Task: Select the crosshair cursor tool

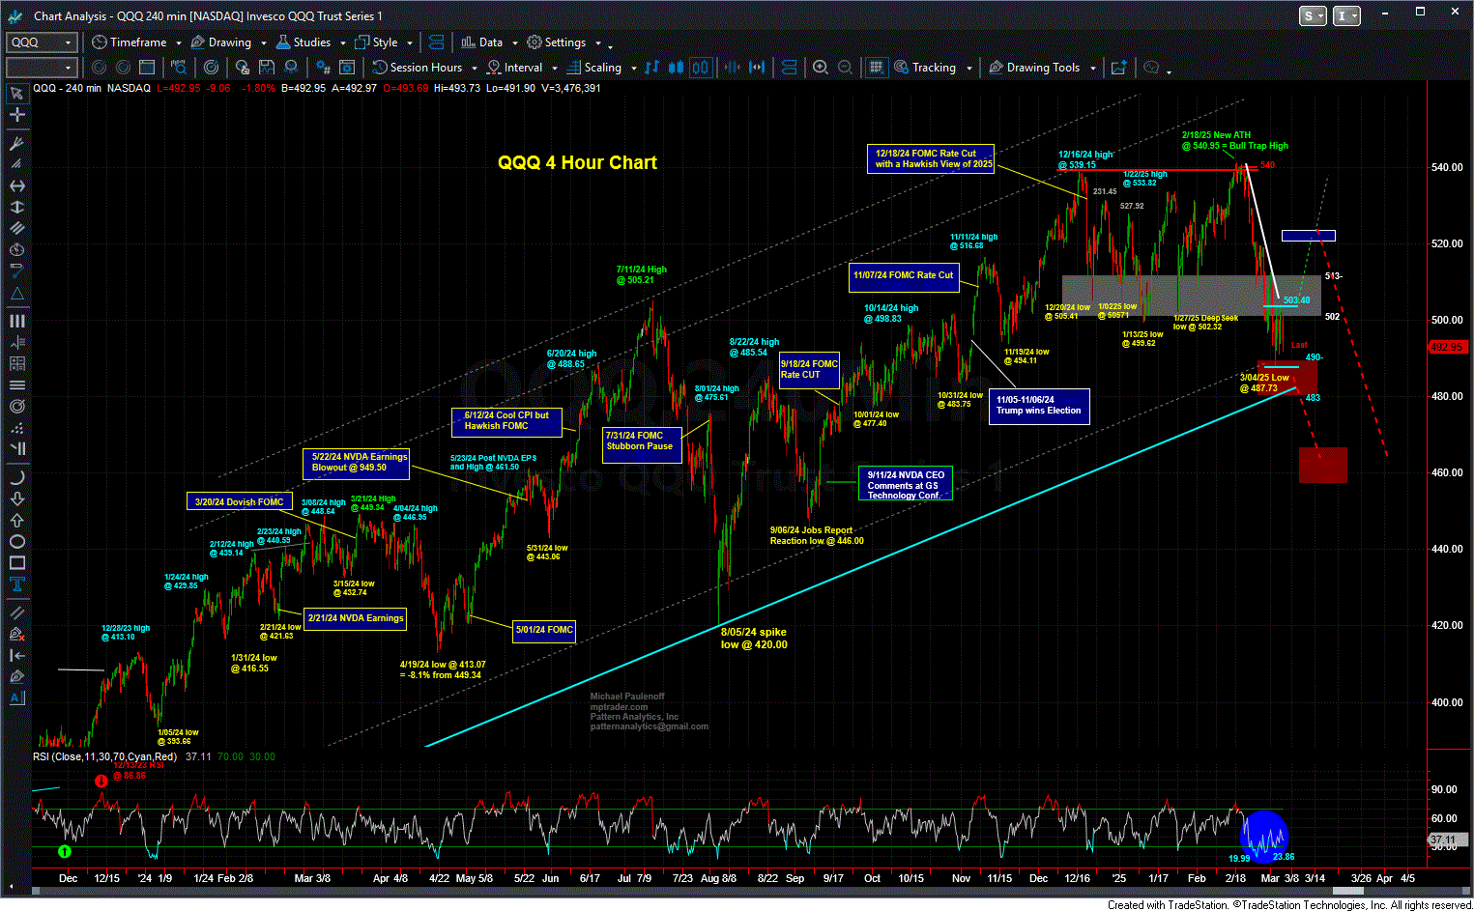Action: tap(16, 115)
